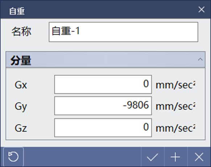Click the 分量 section header bar
The width and height of the screenshot is (211, 167).
tap(105, 59)
